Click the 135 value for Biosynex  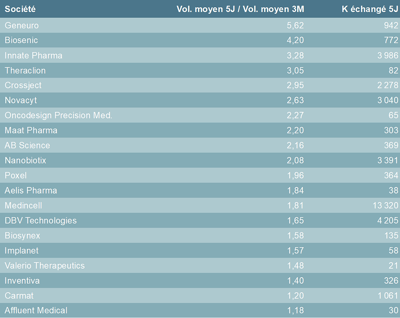coord(391,235)
